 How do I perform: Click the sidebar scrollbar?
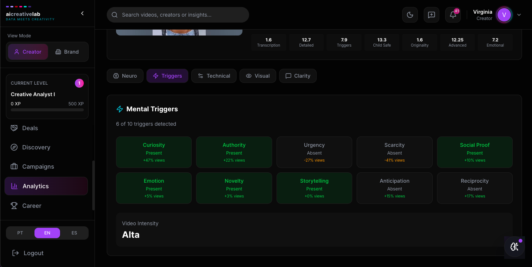93,185
